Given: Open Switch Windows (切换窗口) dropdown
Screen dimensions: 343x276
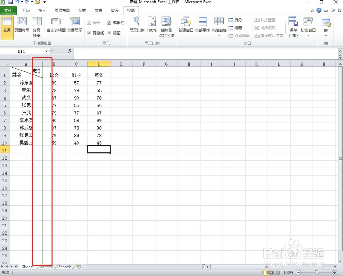Looking at the screenshot, I should [308, 27].
